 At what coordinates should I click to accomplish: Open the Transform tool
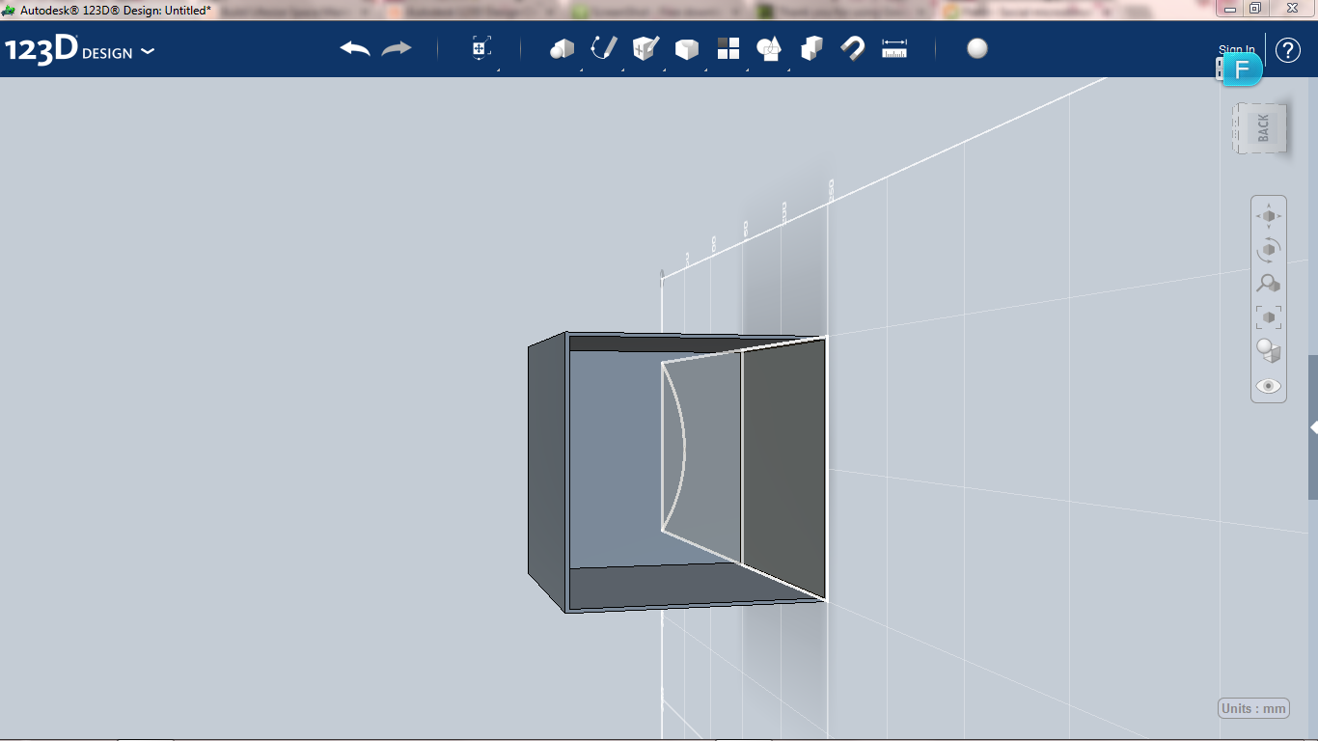tap(481, 49)
